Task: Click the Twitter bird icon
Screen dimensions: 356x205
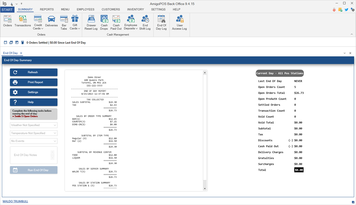Action: [x=346, y=10]
